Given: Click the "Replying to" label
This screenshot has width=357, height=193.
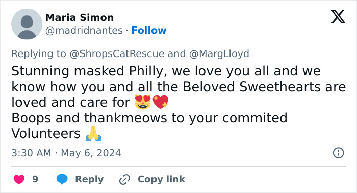Looking at the screenshot, I should (39, 54).
